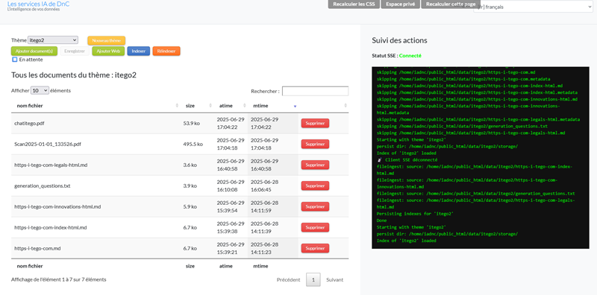Click the blue Indexer button
Image resolution: width=597 pixels, height=295 pixels.
[x=139, y=51]
